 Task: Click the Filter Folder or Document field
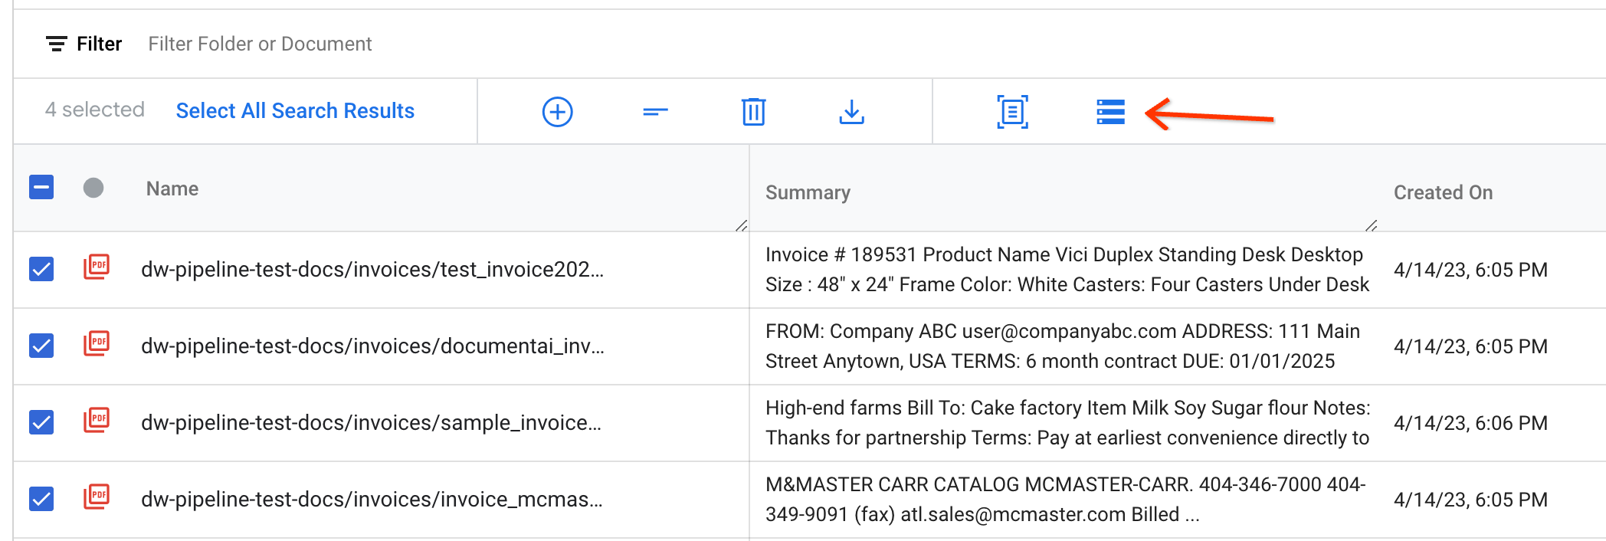tap(260, 44)
